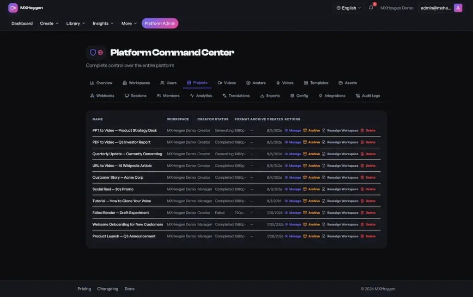Click the Workspaces building icon
Image resolution: width=473 pixels, height=297 pixels.
coord(125,83)
